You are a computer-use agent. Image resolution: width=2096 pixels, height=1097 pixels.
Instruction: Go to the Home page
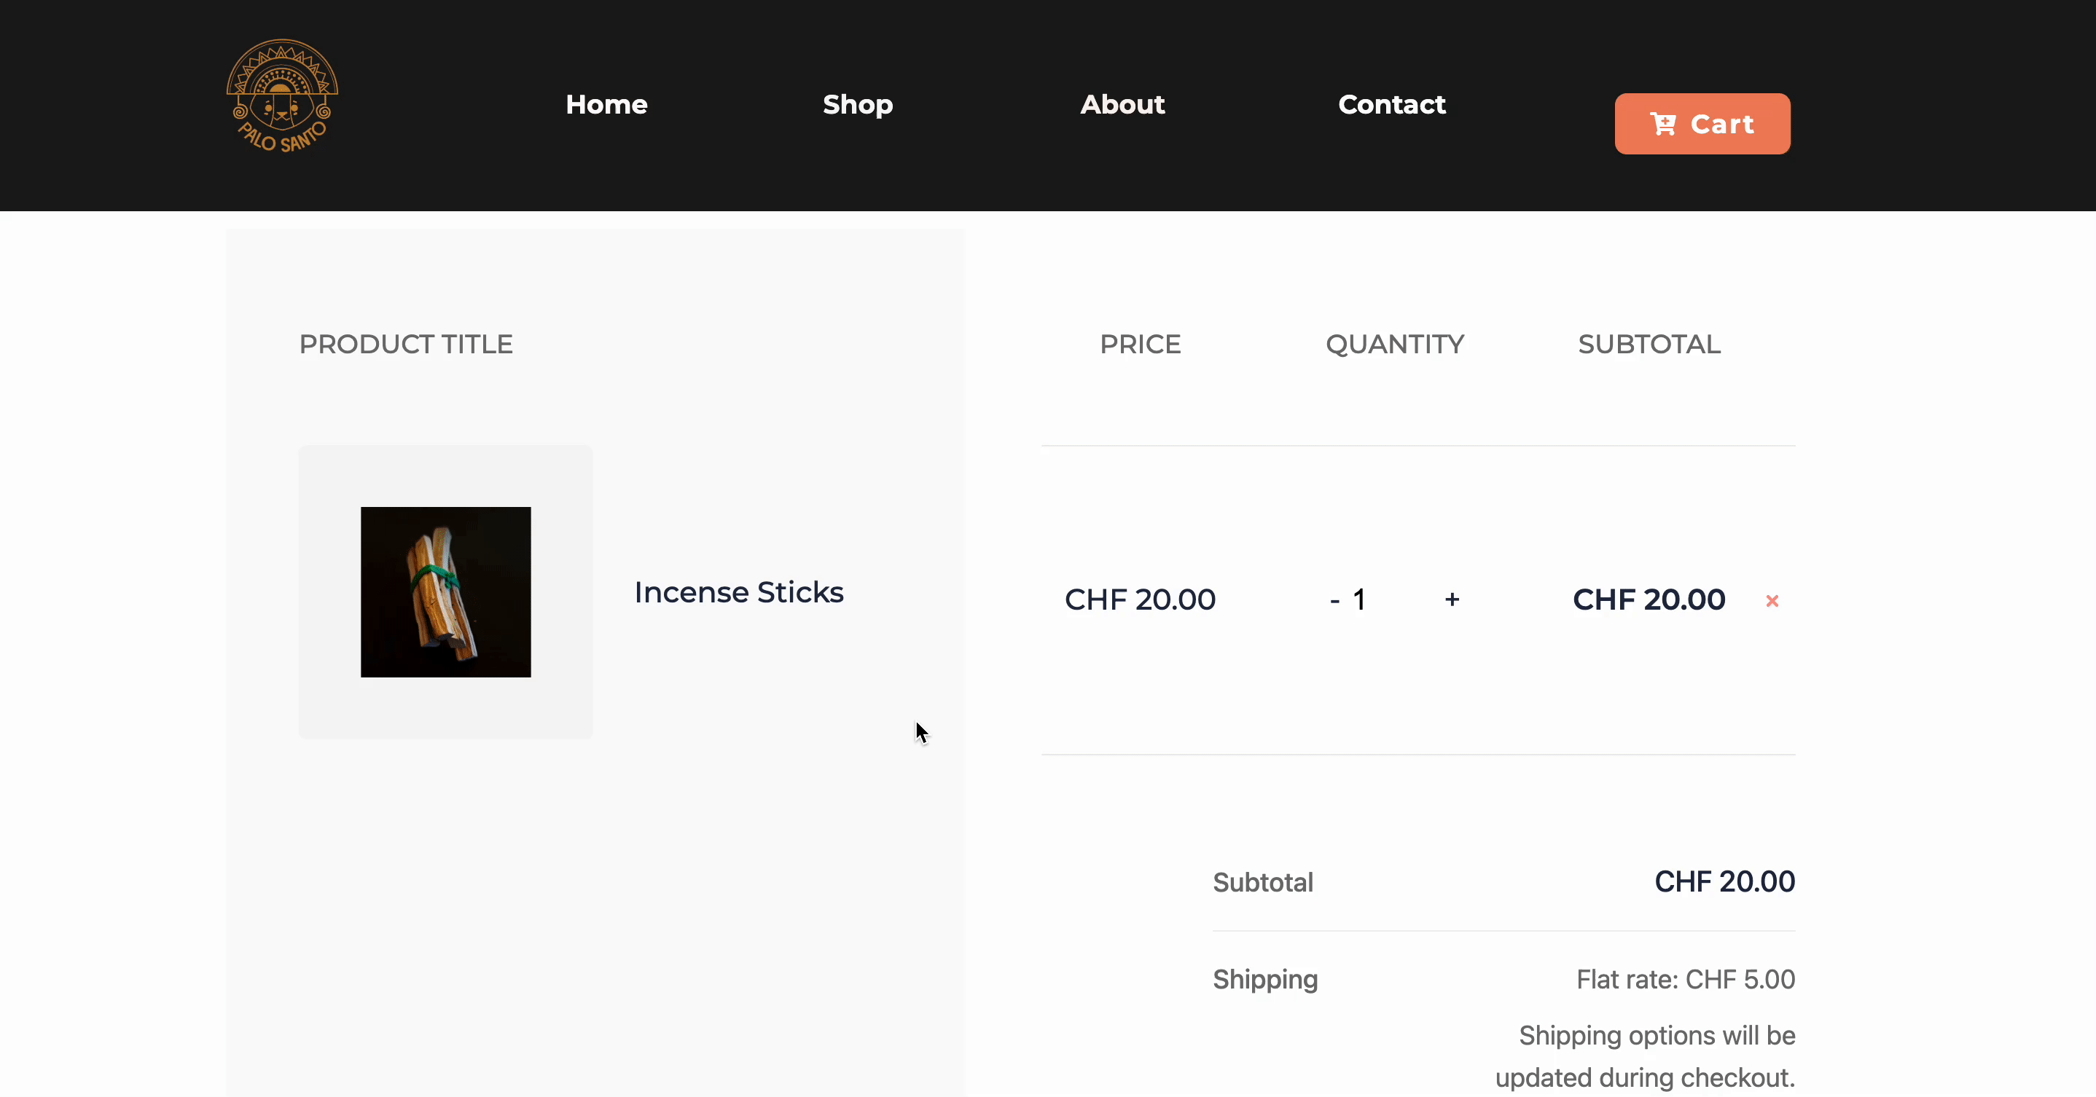606,104
